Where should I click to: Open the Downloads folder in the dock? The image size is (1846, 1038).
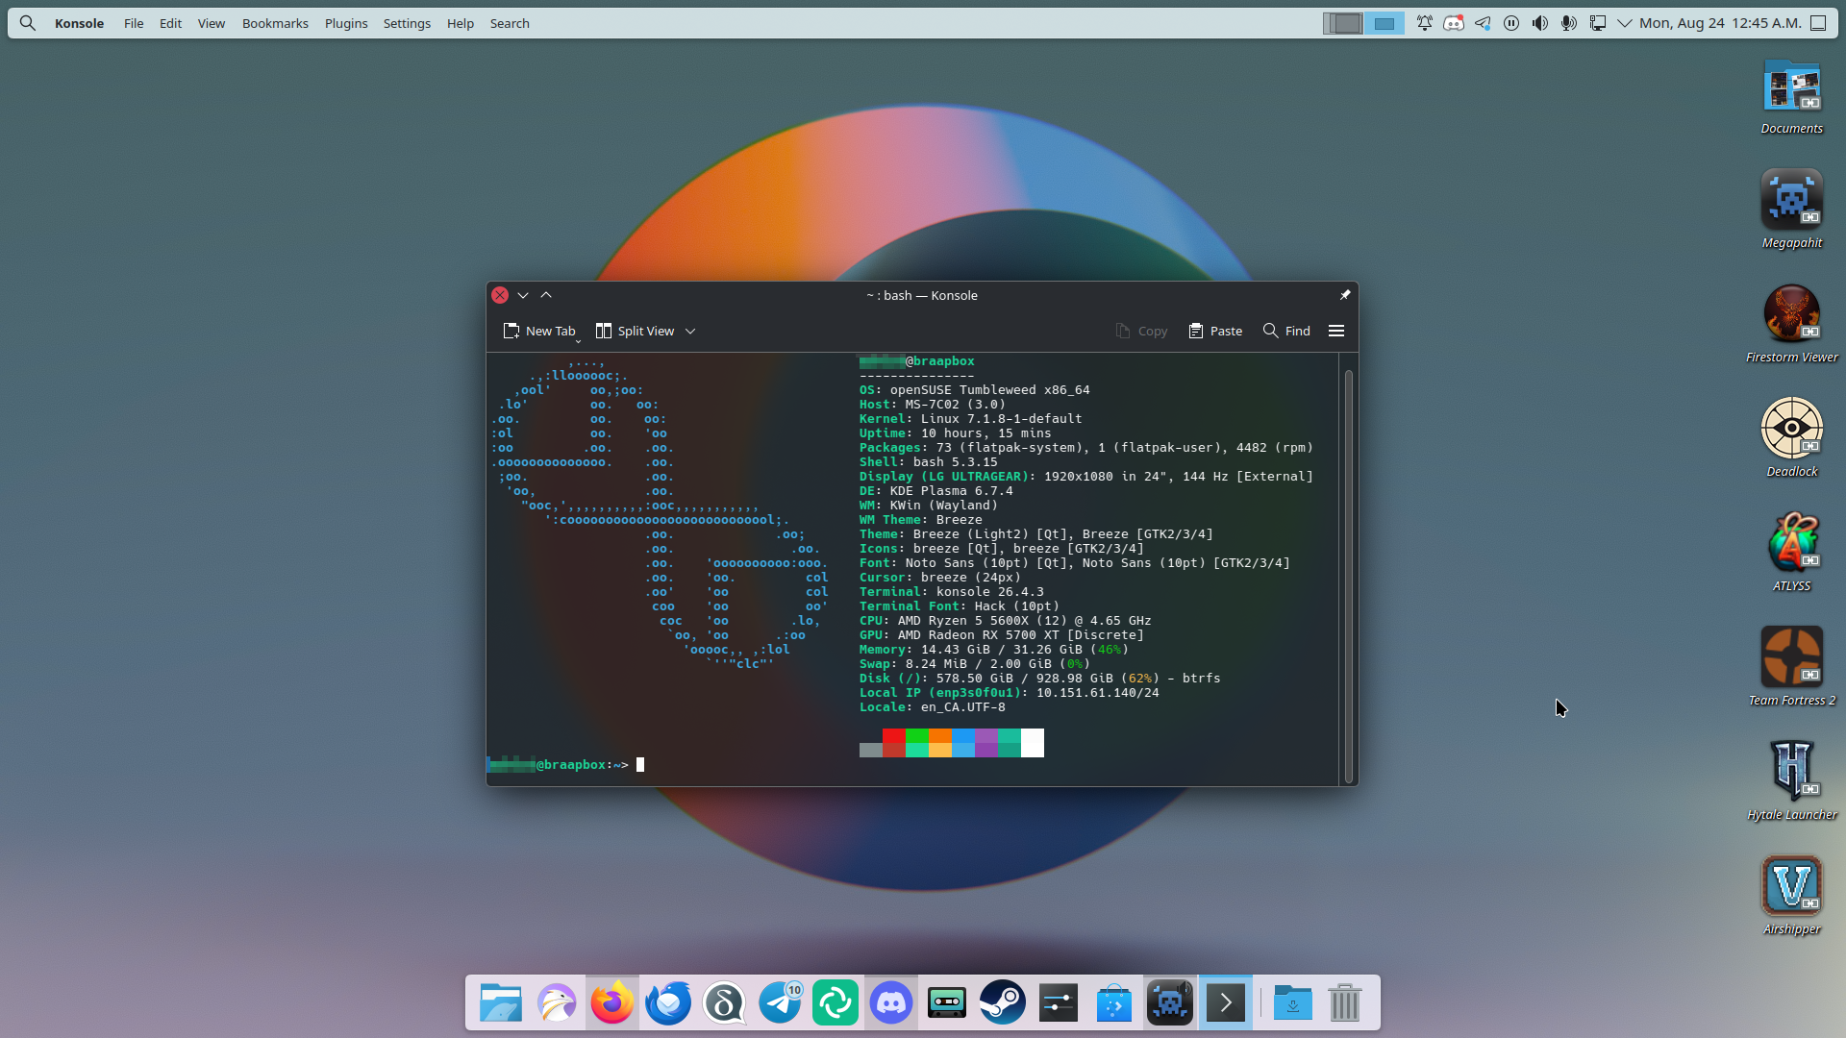pyautogui.click(x=1293, y=1003)
